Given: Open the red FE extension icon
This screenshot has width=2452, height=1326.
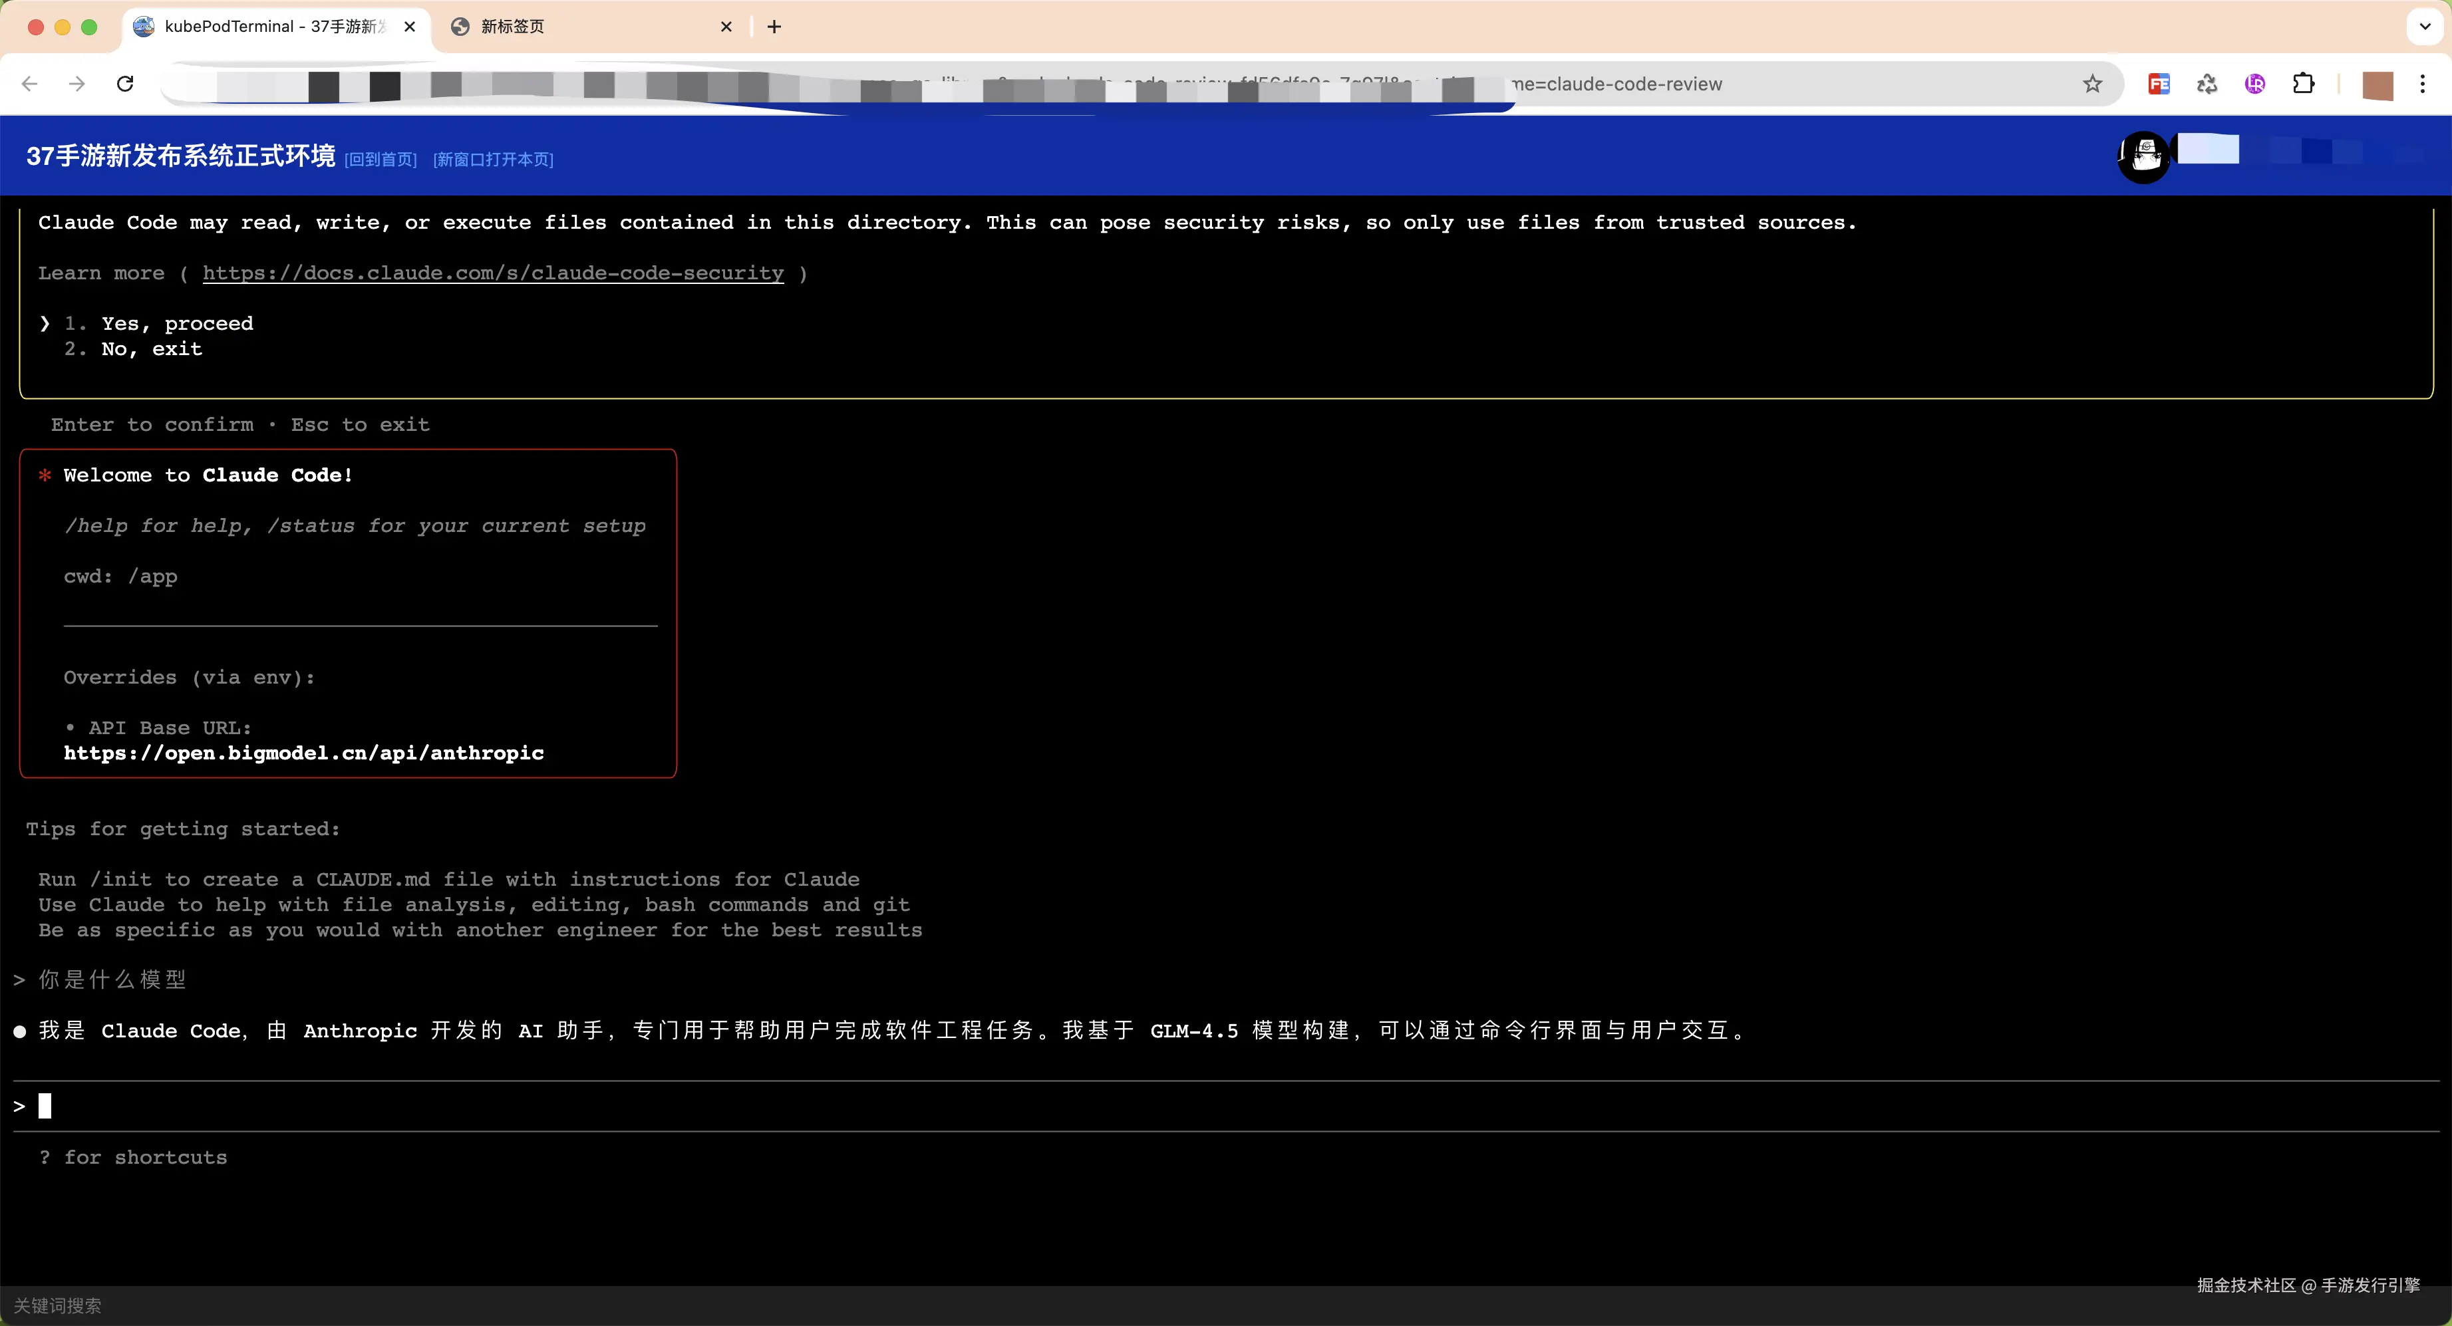Looking at the screenshot, I should (x=2159, y=84).
